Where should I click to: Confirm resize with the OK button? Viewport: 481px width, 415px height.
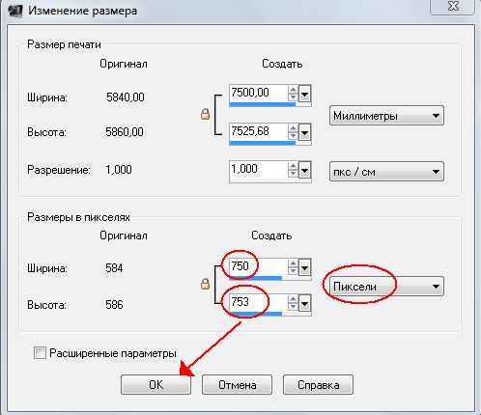coord(156,384)
